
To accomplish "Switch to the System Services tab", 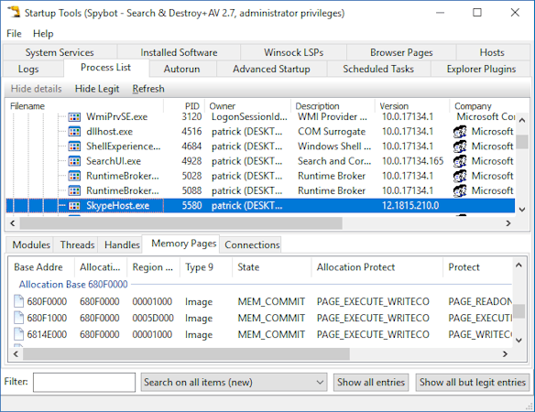I will [x=60, y=52].
